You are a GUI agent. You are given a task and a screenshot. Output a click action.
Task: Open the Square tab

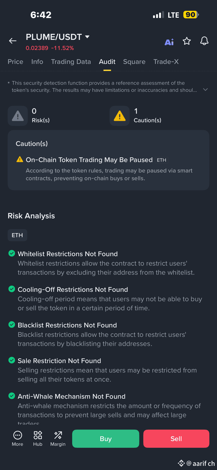click(x=134, y=62)
